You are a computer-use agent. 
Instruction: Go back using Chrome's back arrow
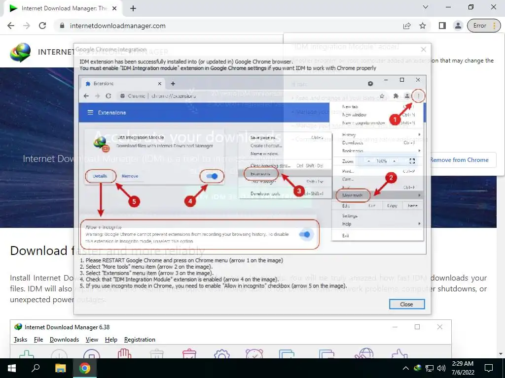click(x=11, y=26)
